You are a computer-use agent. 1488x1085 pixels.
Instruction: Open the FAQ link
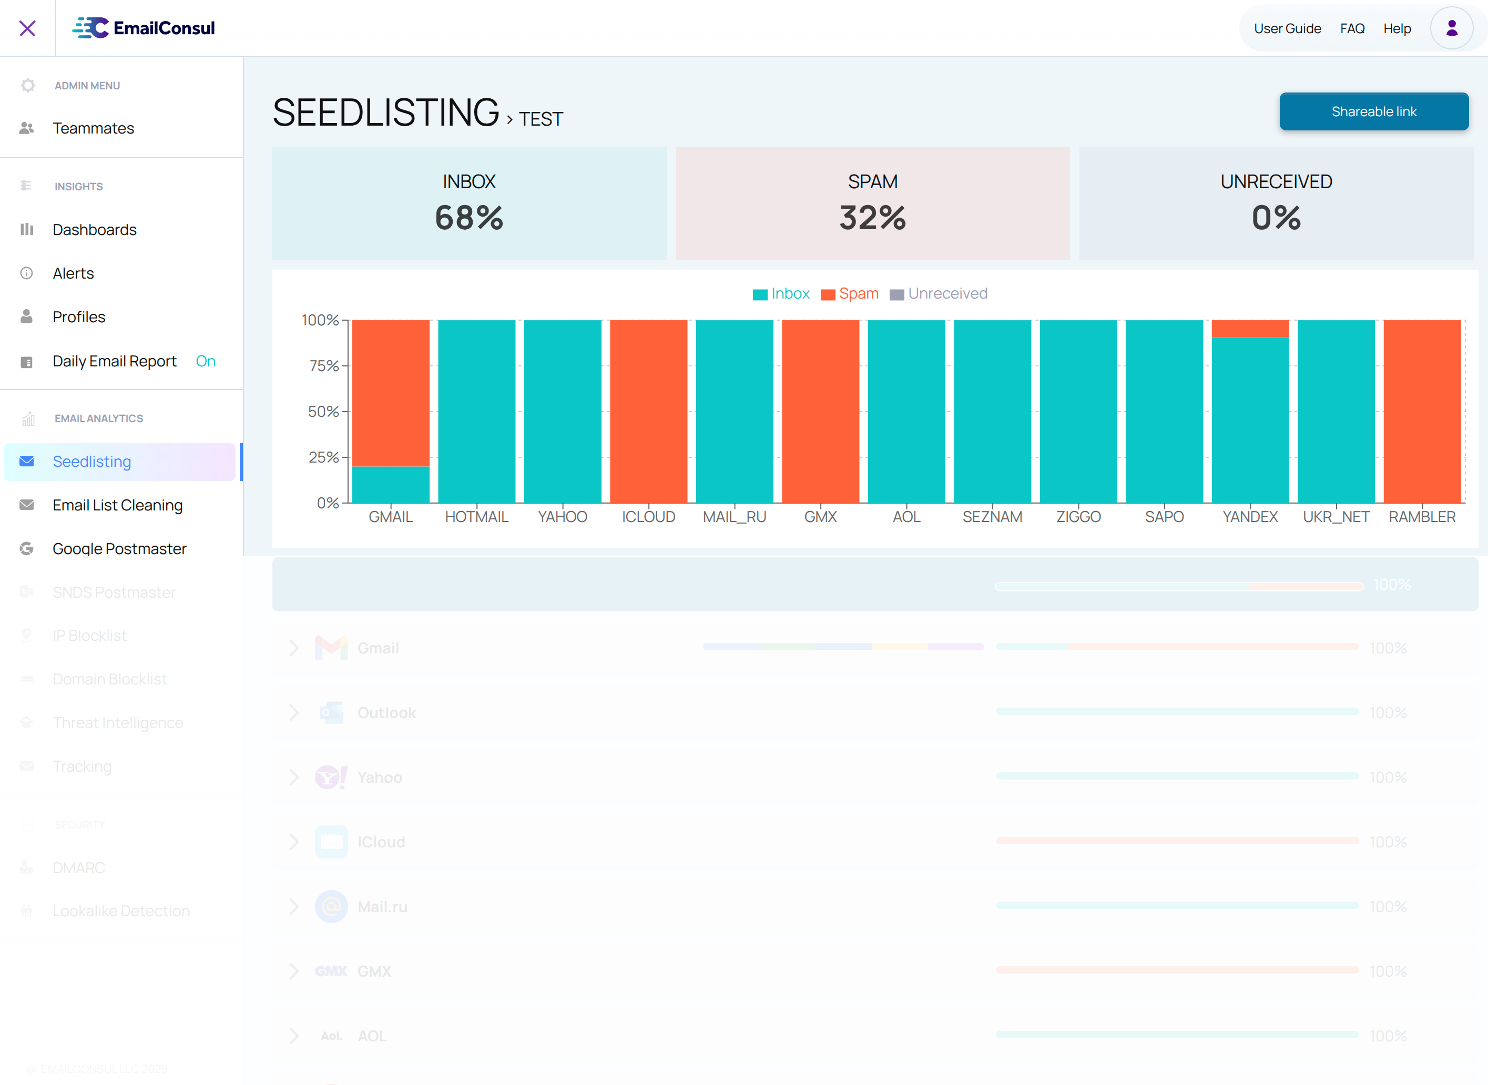tap(1352, 28)
